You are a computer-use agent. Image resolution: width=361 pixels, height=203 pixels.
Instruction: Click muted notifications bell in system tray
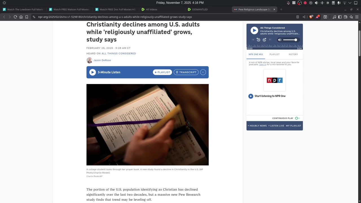[288, 3]
